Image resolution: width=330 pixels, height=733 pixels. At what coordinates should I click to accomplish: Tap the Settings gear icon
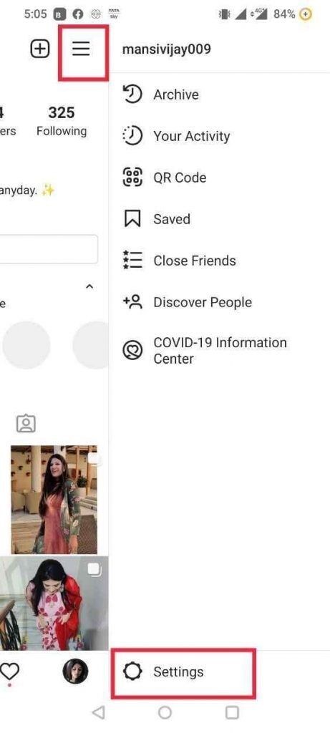pos(131,671)
